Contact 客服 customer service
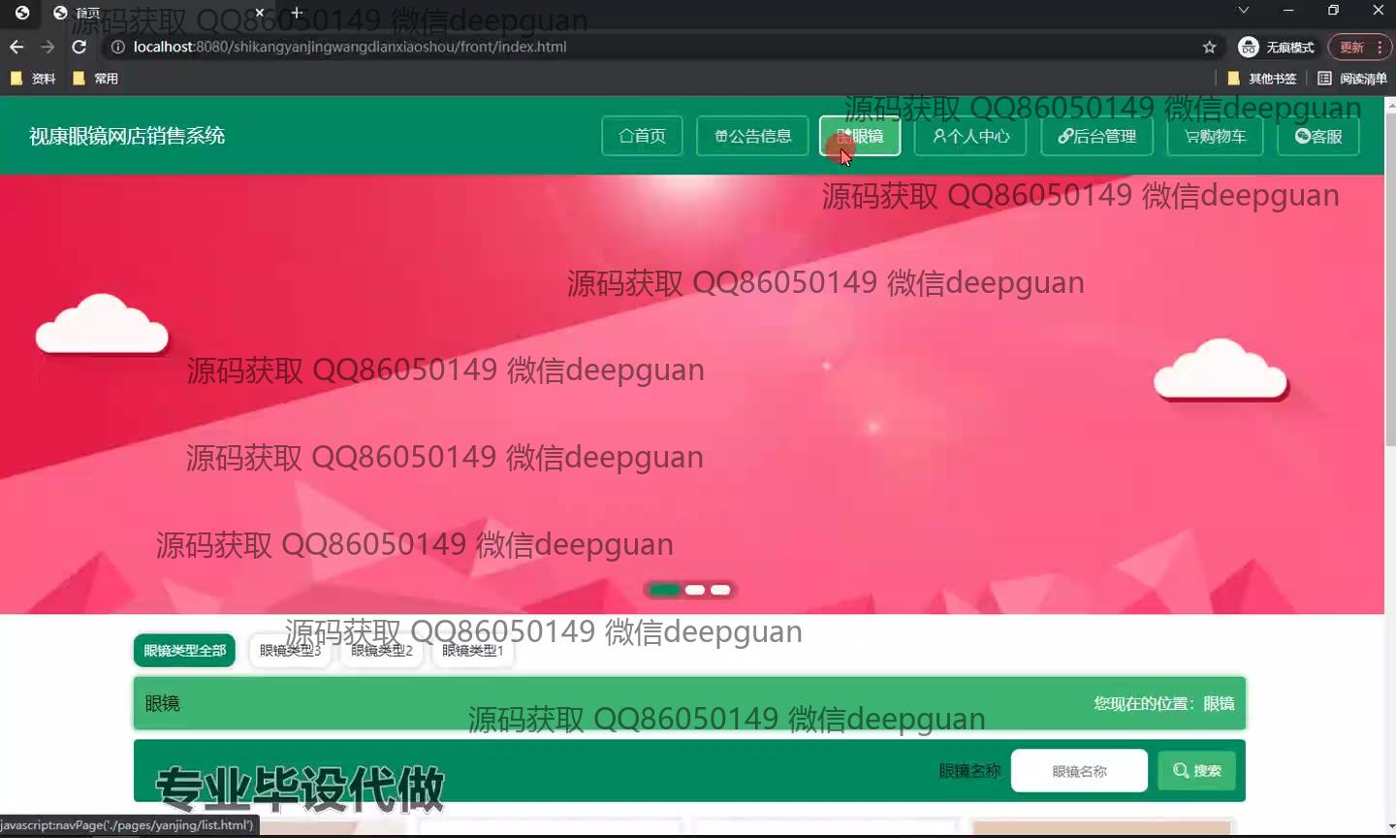Image resolution: width=1396 pixels, height=838 pixels. pos(1318,136)
